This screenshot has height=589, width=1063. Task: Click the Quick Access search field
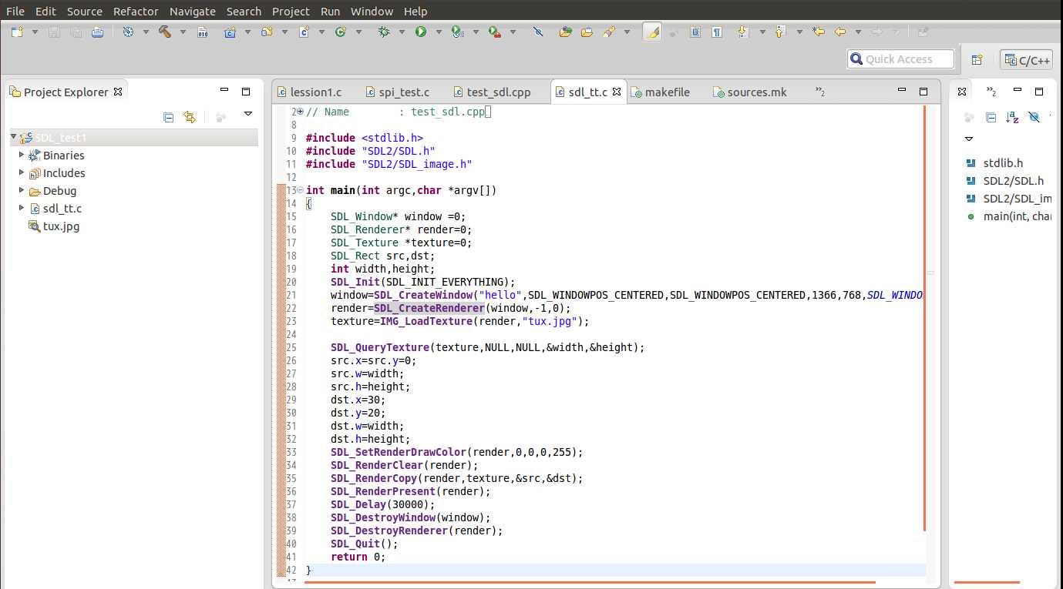pos(900,59)
